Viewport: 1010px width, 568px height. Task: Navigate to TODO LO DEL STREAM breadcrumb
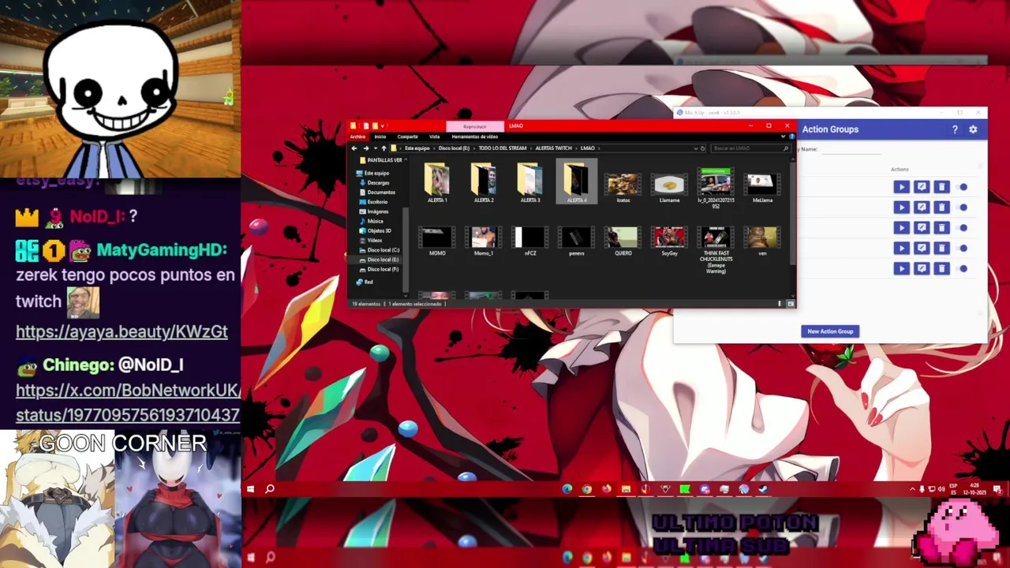[503, 148]
